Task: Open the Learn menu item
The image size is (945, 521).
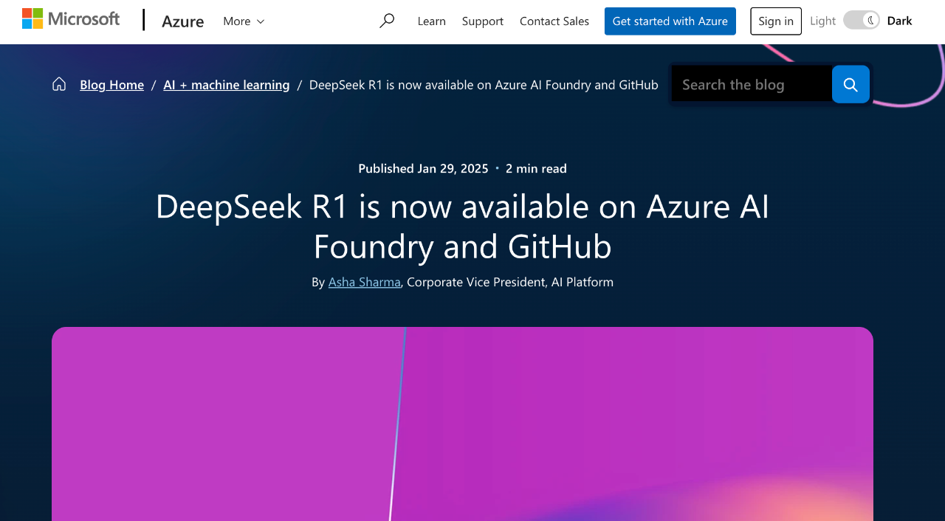Action: tap(431, 21)
